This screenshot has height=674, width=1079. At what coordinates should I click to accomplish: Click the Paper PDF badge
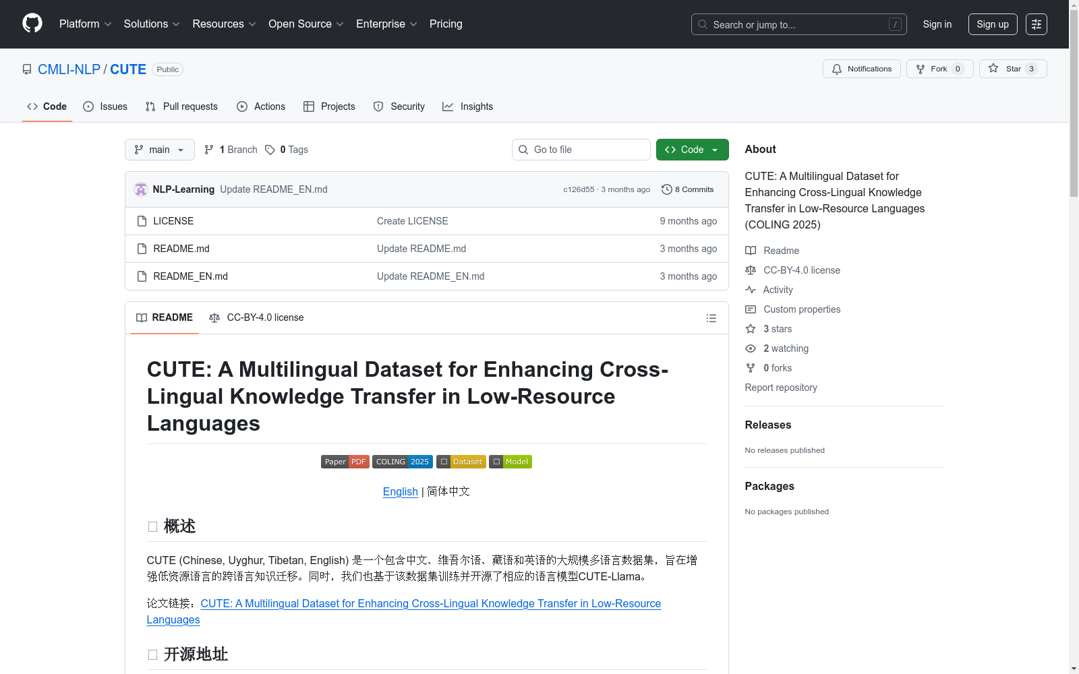pos(345,462)
